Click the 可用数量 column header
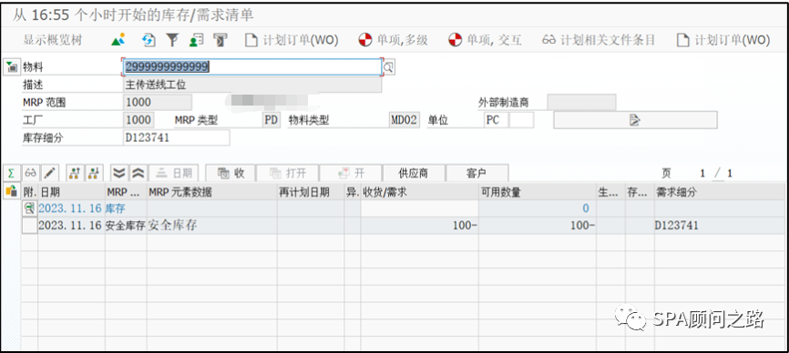Viewport: 789px width, 353px height. [538, 192]
